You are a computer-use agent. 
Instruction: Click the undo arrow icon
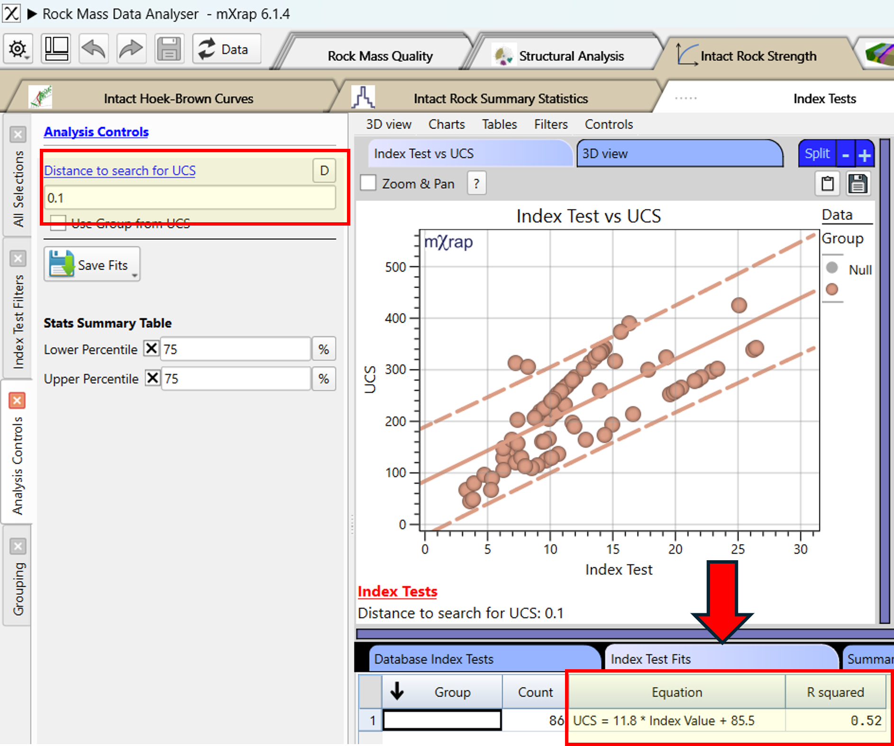[93, 49]
